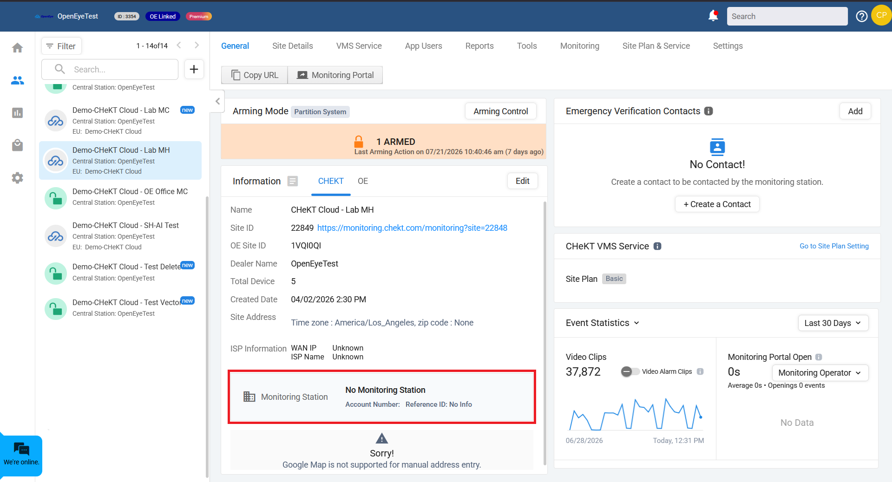Open the Monitoring Operator dropdown
The image size is (892, 482).
pyautogui.click(x=820, y=373)
